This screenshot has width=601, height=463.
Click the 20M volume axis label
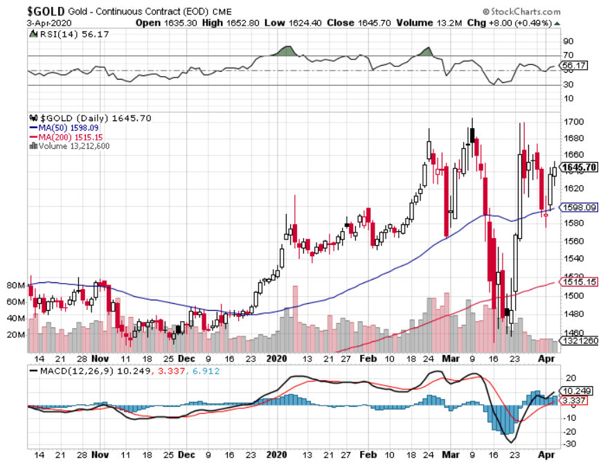pos(16,335)
